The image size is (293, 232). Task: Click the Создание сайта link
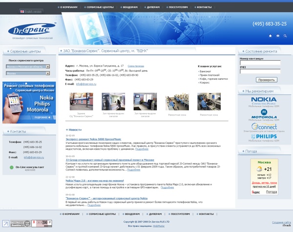281,222
